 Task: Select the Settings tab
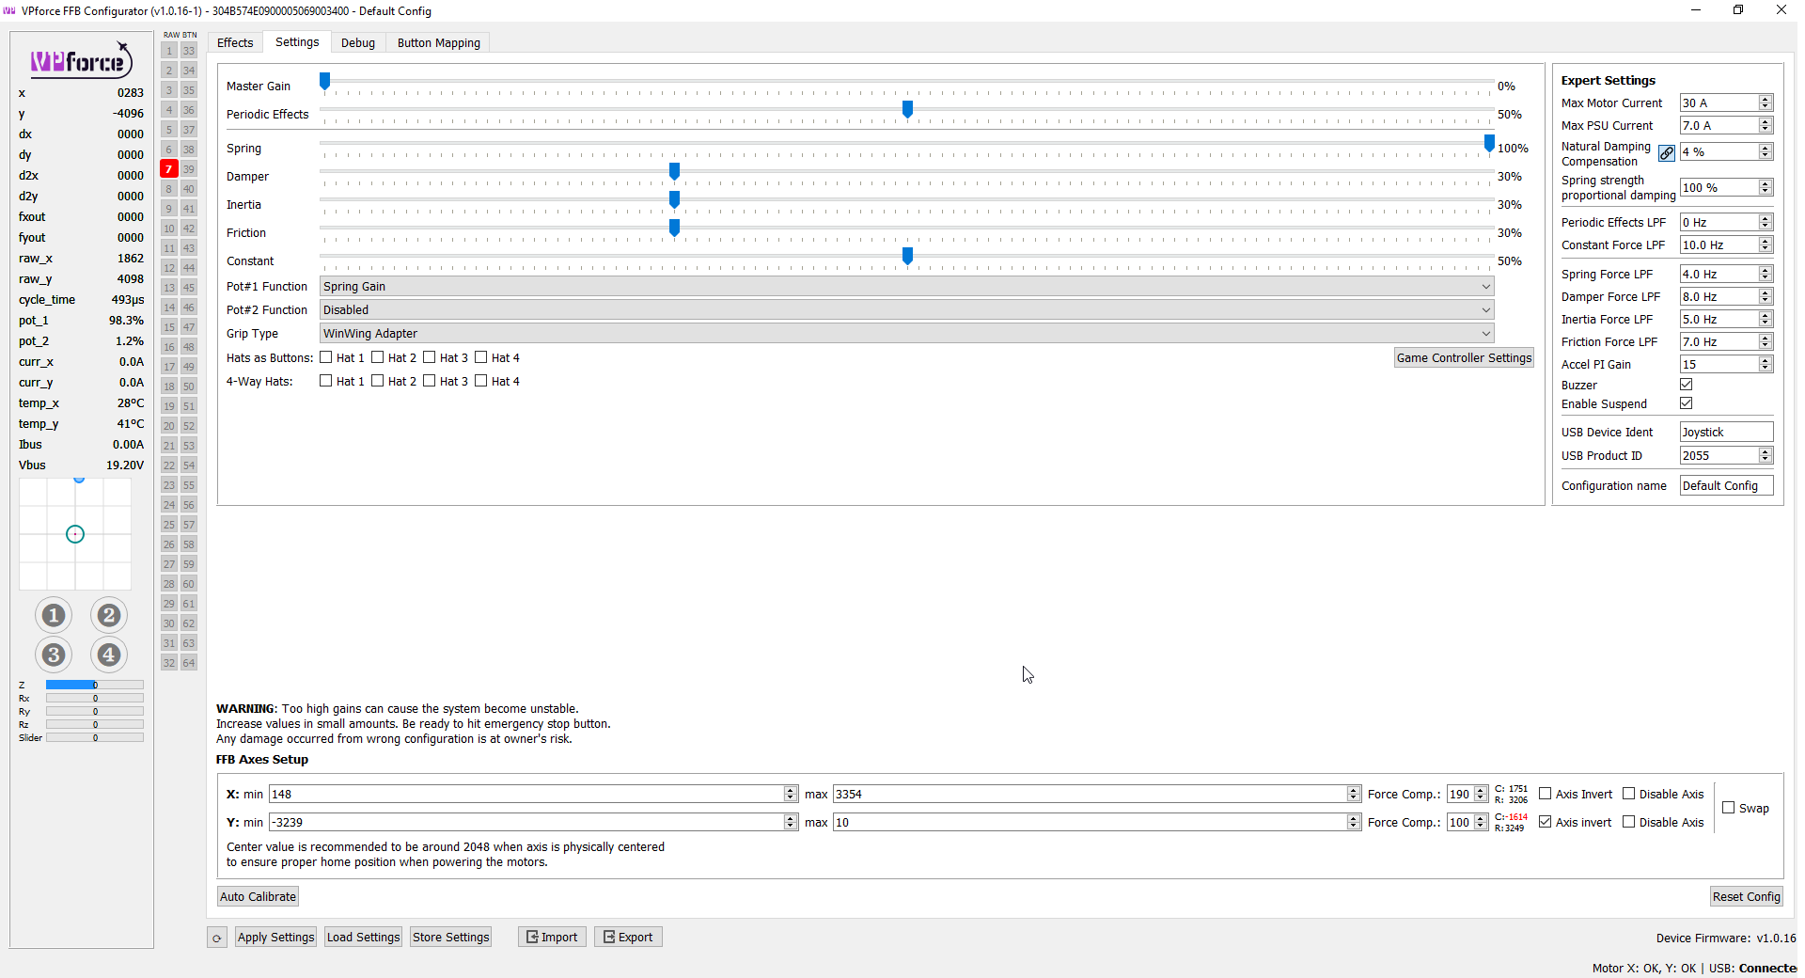297,42
